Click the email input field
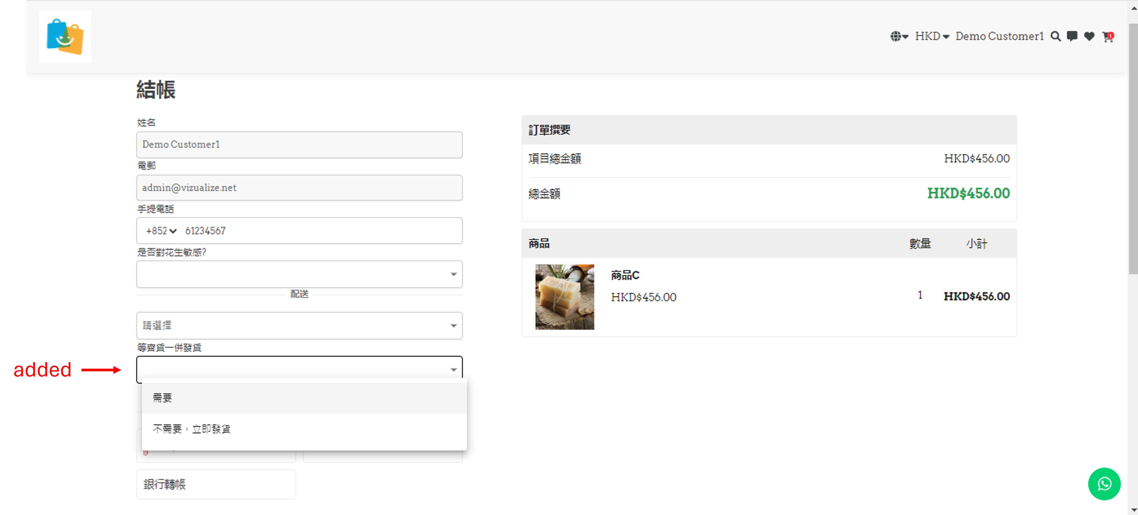Image resolution: width=1138 pixels, height=515 pixels. (299, 188)
